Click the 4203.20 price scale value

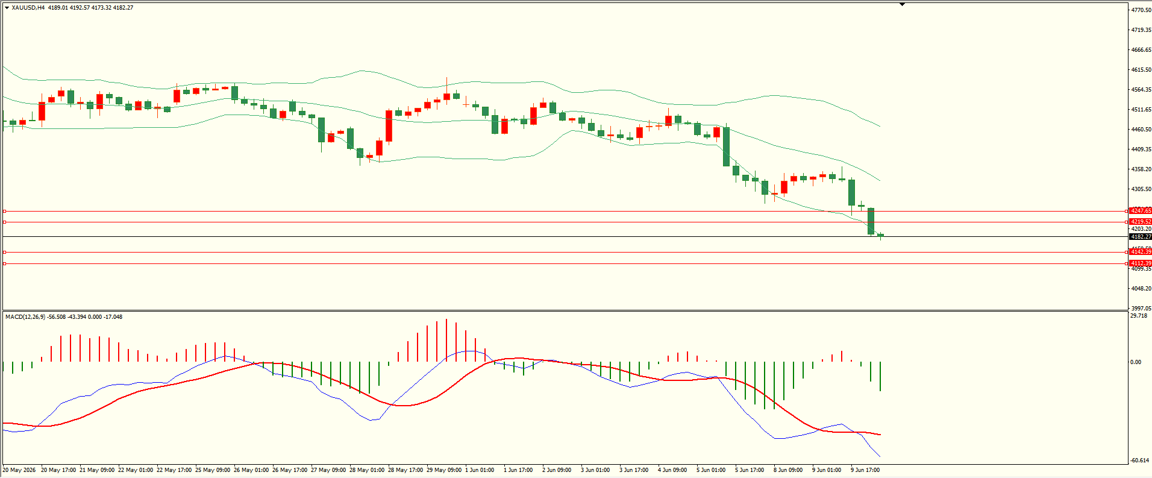pyautogui.click(x=1141, y=229)
